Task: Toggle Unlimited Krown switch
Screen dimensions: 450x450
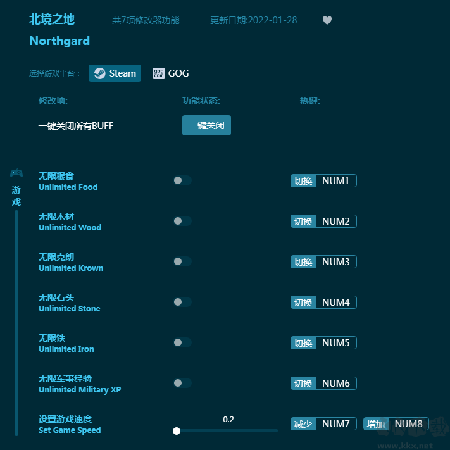Action: coord(182,261)
